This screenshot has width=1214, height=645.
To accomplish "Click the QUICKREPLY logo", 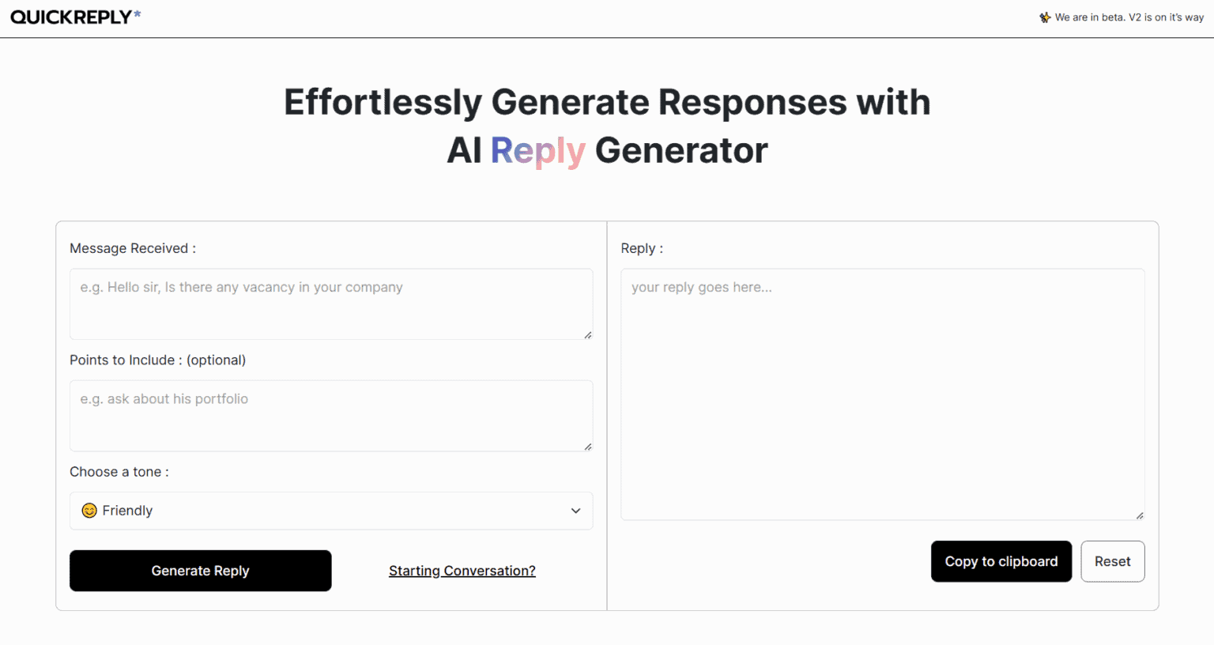I will tap(76, 17).
